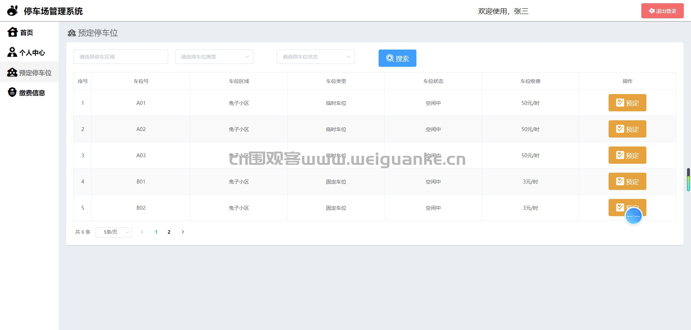Screen dimensions: 691x330
Task: Open 缴费信息 in the sidebar
Action: [29, 93]
